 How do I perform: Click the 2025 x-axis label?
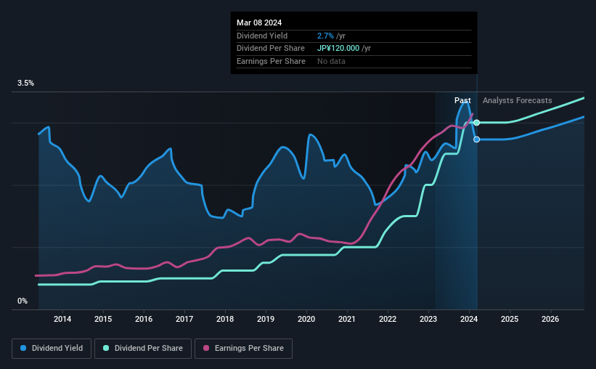tap(510, 319)
